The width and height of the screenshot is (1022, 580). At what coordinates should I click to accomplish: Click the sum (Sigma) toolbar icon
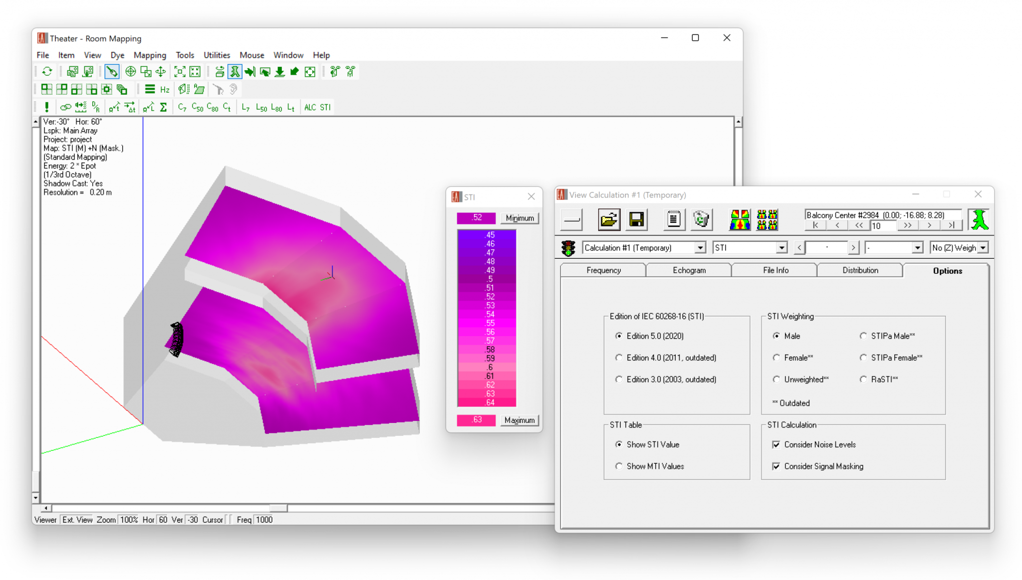click(x=163, y=107)
